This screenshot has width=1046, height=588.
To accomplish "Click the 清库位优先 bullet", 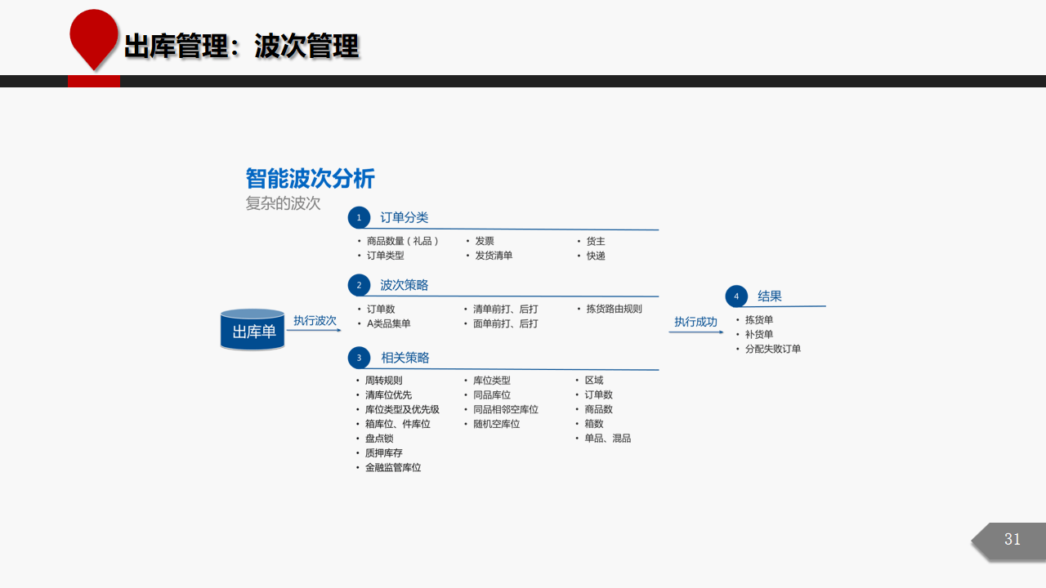I will click(388, 395).
